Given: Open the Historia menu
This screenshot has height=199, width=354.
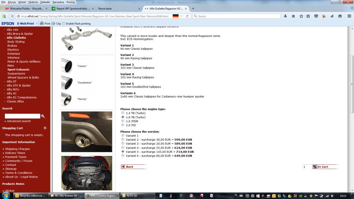Looking at the screenshot, I should click(33, 2).
